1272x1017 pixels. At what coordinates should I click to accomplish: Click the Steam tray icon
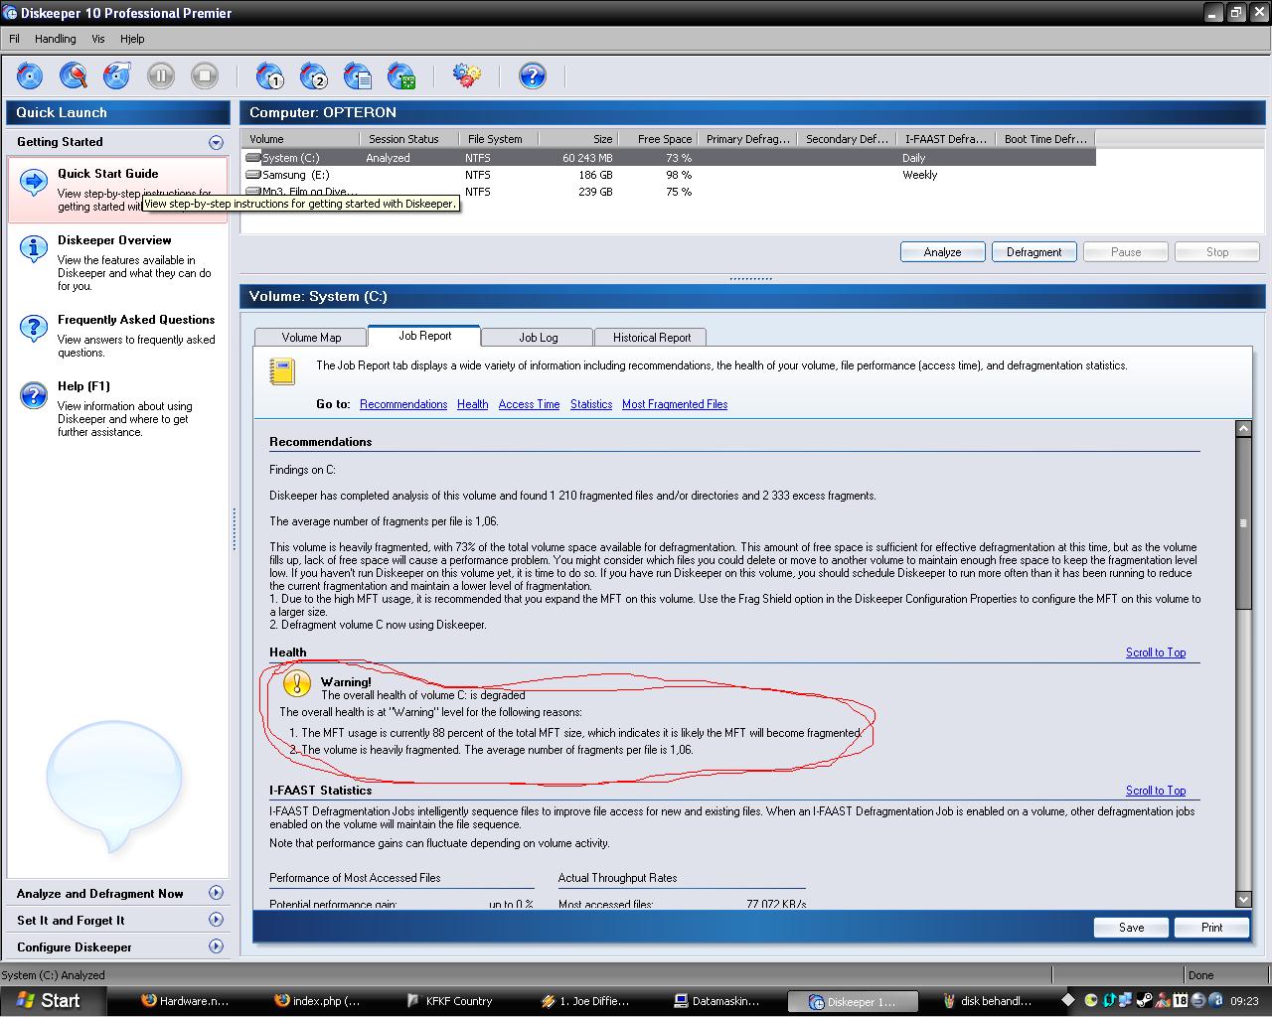(x=1144, y=1000)
